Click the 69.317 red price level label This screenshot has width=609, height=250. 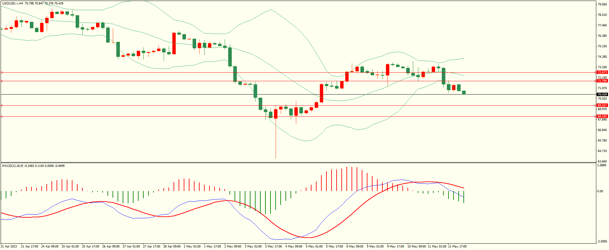pyautogui.click(x=602, y=105)
